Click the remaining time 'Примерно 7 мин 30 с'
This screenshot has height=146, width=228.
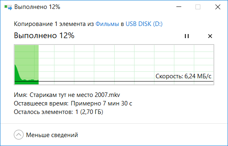coord(101,103)
